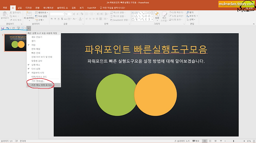Open the Customize Quick Access Toolbar dropdown arrow

pos(28,28)
